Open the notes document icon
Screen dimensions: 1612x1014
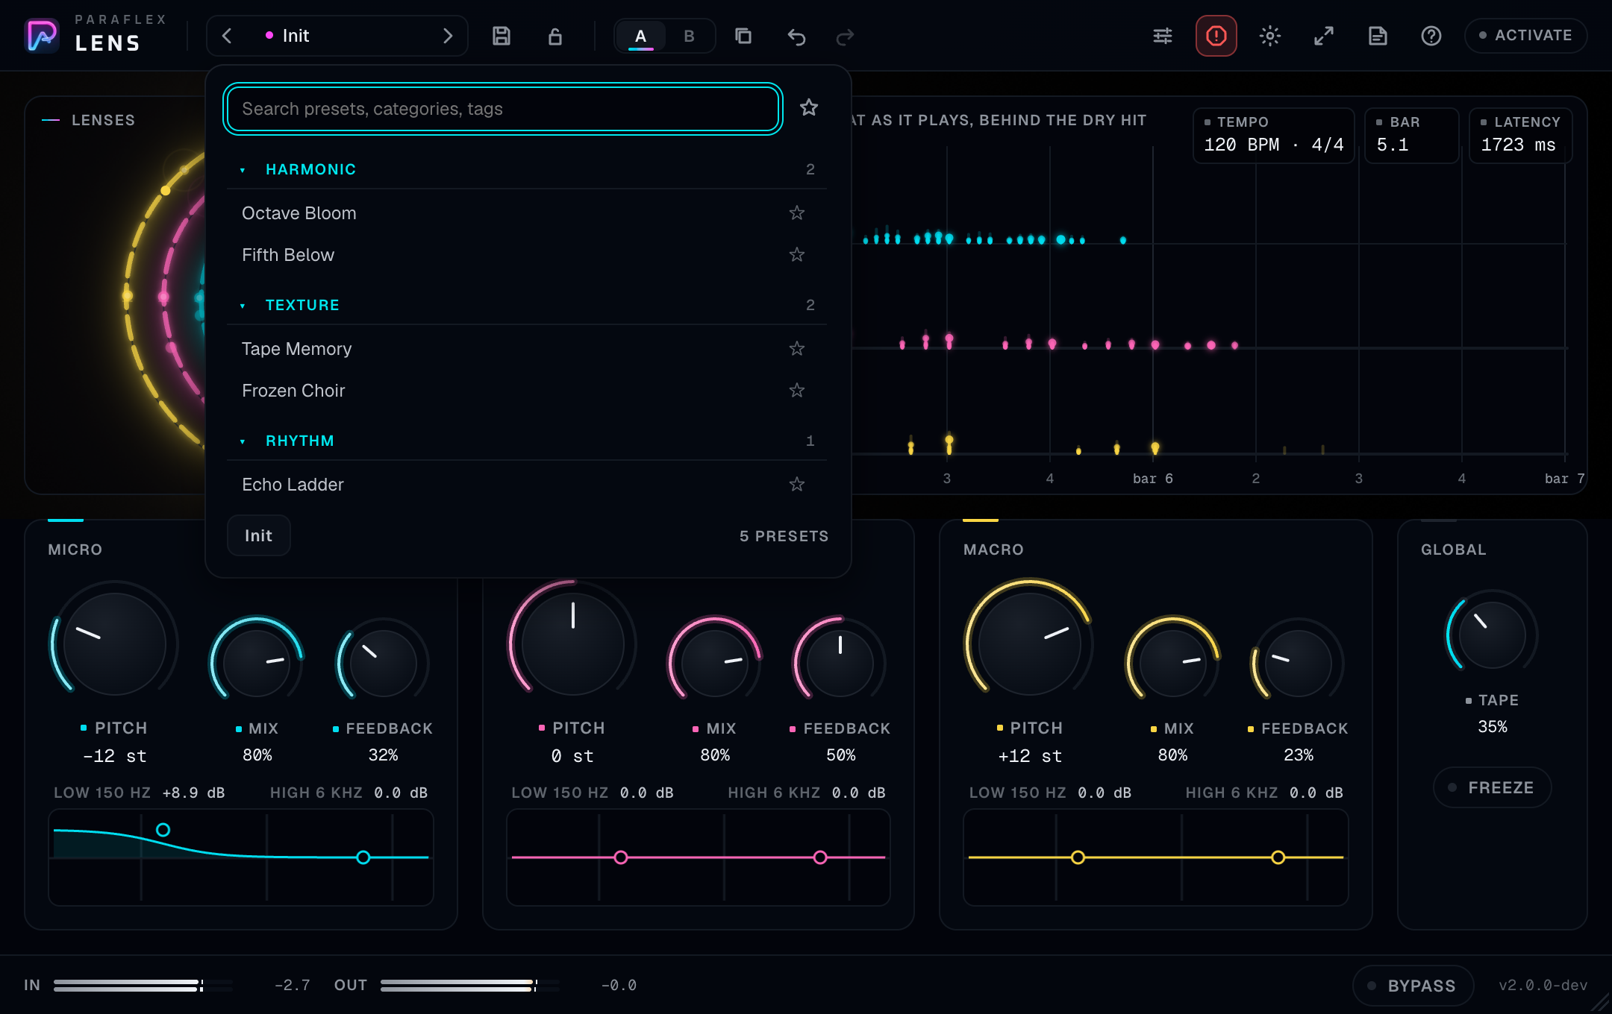click(1378, 36)
